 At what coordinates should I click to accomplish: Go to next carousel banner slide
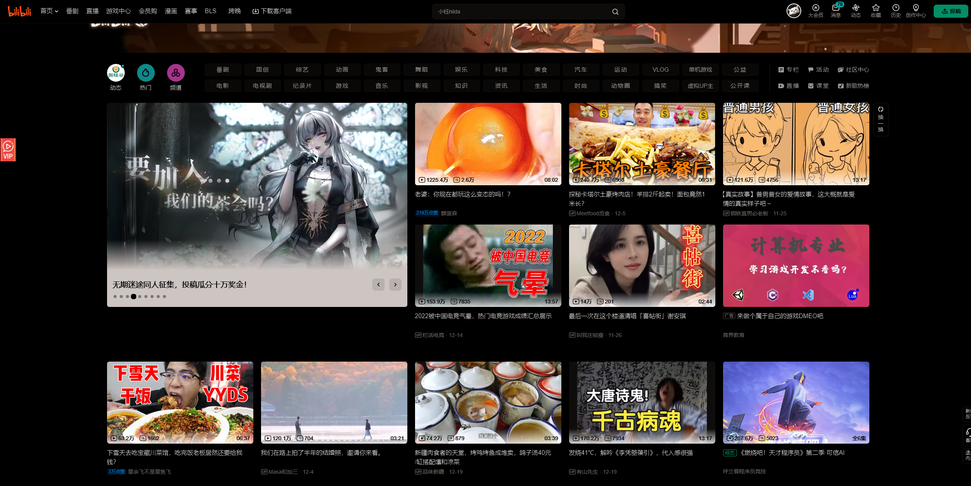click(395, 285)
